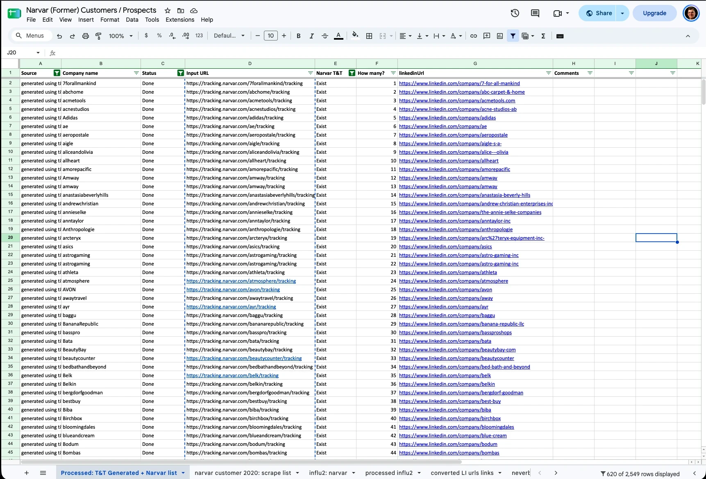Add a new sheet with plus button
706x479 pixels.
(27, 473)
